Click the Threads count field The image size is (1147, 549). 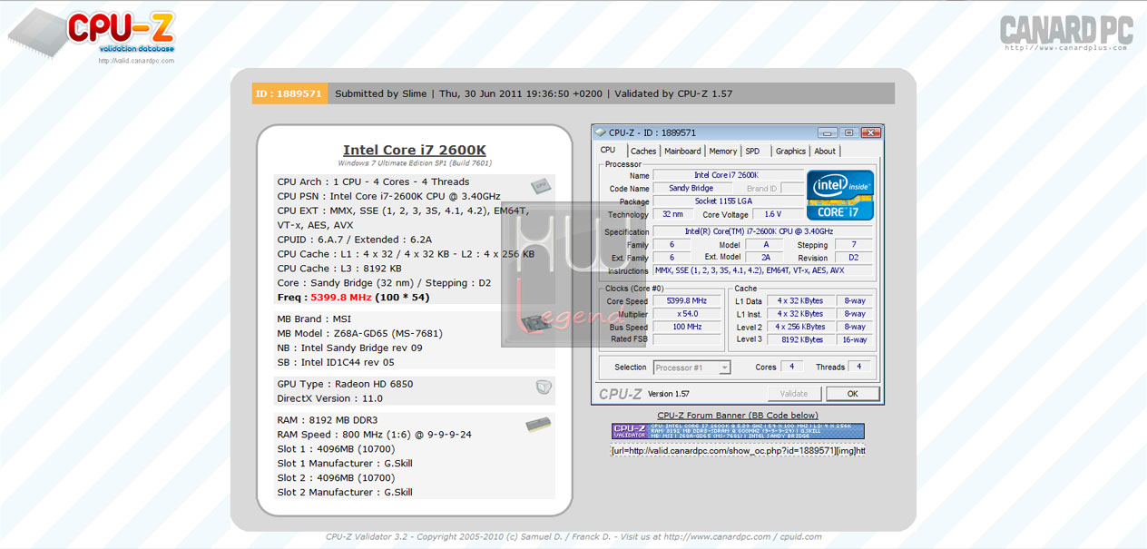(x=859, y=367)
